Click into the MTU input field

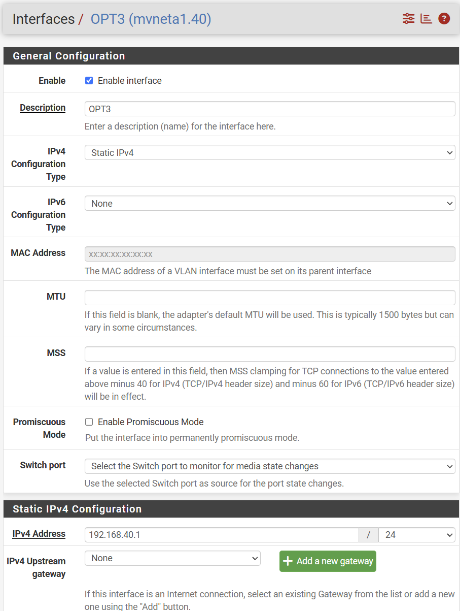pyautogui.click(x=270, y=298)
